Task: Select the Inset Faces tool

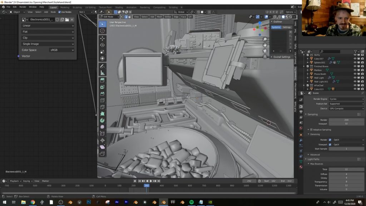Action: [x=103, y=87]
